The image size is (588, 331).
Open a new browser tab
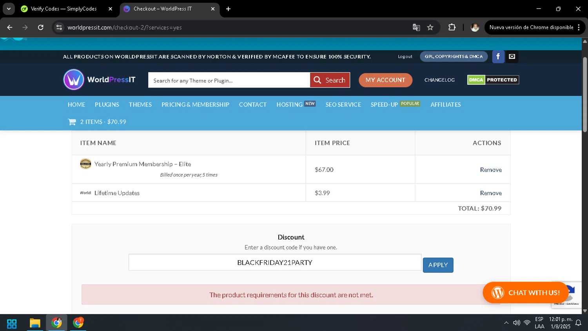tap(228, 9)
